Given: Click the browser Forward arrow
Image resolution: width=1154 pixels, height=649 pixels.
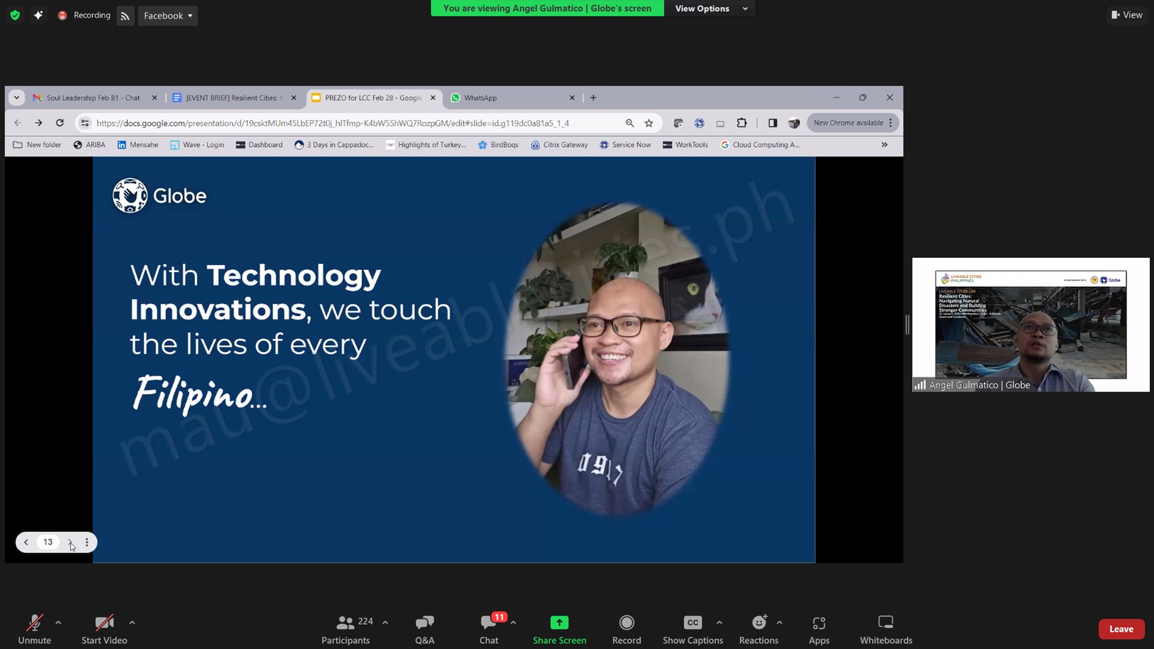Looking at the screenshot, I should [x=39, y=123].
